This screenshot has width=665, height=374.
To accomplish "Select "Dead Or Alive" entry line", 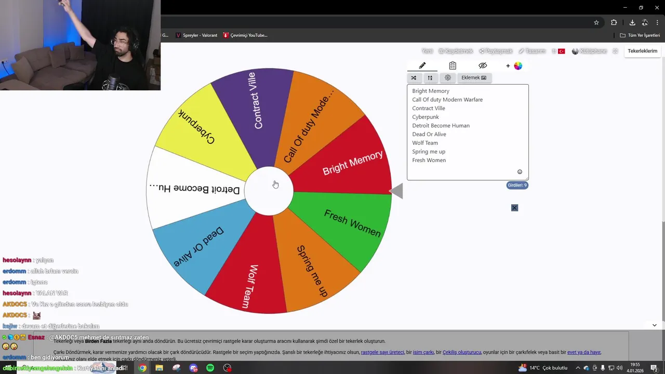I will pyautogui.click(x=429, y=135).
